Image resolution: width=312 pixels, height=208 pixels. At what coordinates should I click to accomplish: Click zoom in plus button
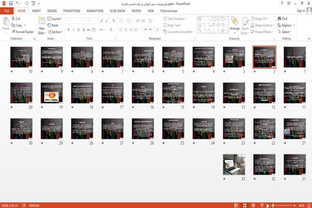(x=294, y=205)
